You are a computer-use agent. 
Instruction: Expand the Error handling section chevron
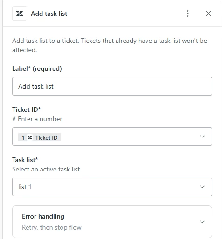[202, 222]
